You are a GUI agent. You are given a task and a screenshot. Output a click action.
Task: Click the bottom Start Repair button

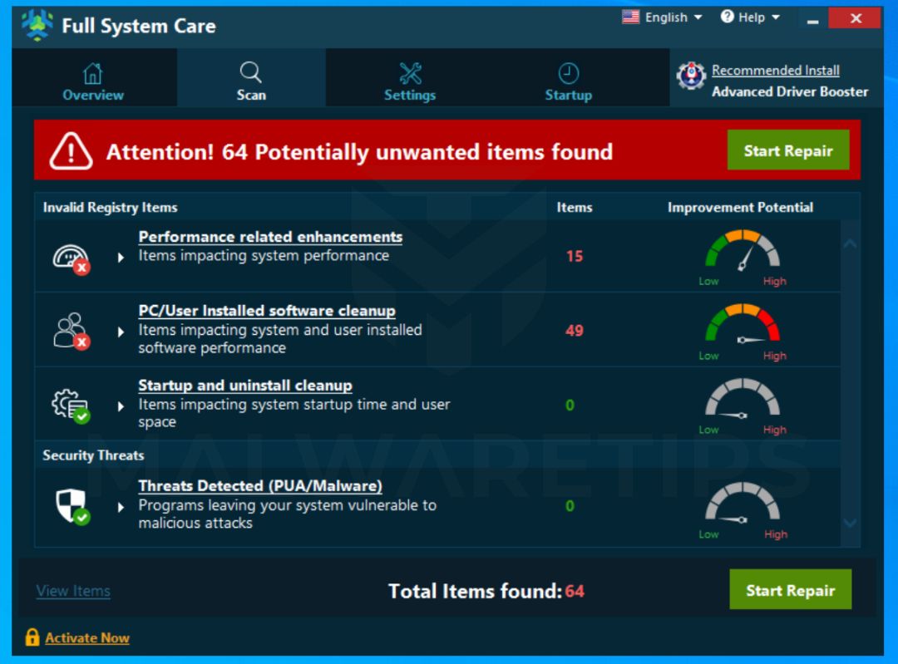[x=791, y=589]
